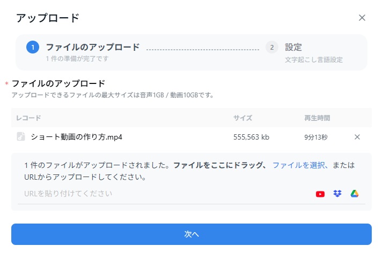Click the step 1 number circle
Screen dimensions: 383x261
pos(33,47)
